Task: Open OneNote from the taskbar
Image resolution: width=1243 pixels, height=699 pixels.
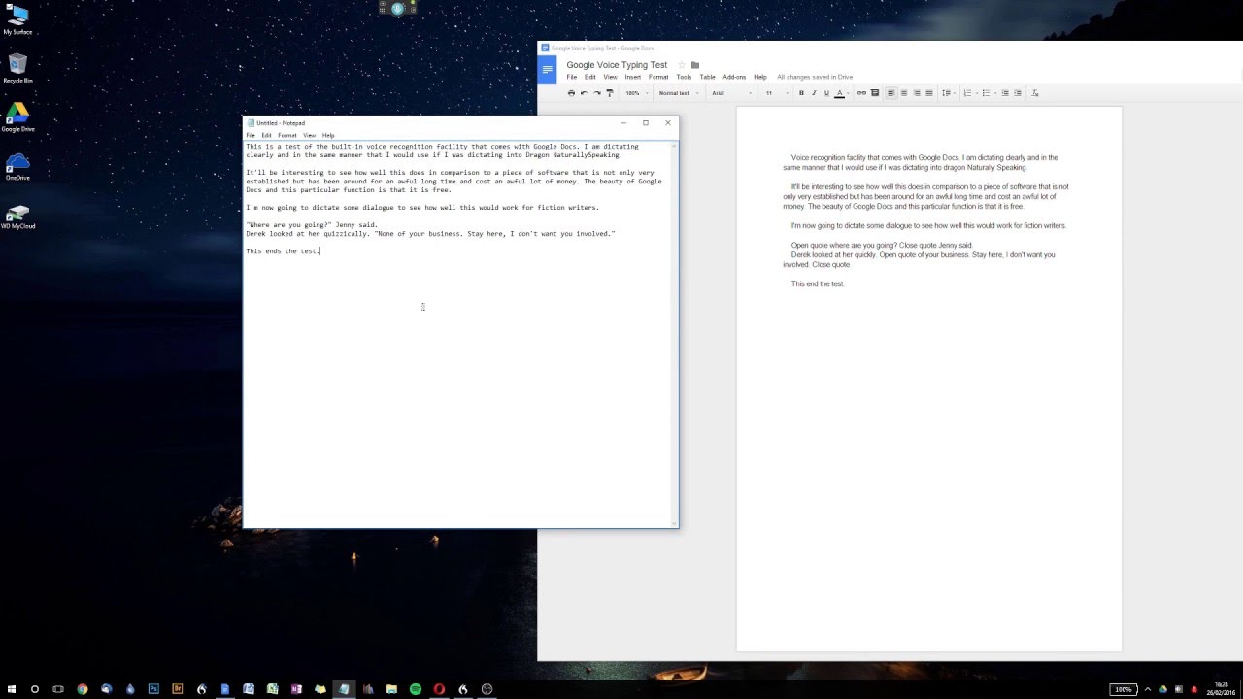Action: [296, 689]
